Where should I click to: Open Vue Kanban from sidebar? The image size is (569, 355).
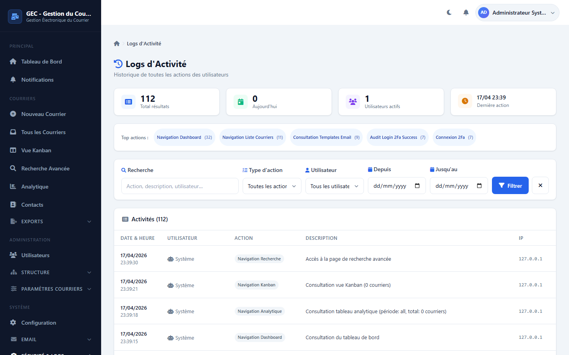pos(36,150)
